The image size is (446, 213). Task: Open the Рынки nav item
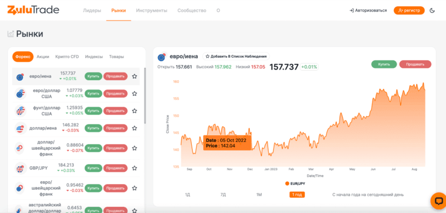click(x=119, y=11)
